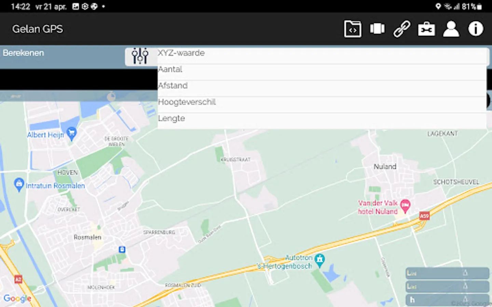Image resolution: width=492 pixels, height=307 pixels.
Task: Tap the A2 highway shield
Action: point(18,279)
